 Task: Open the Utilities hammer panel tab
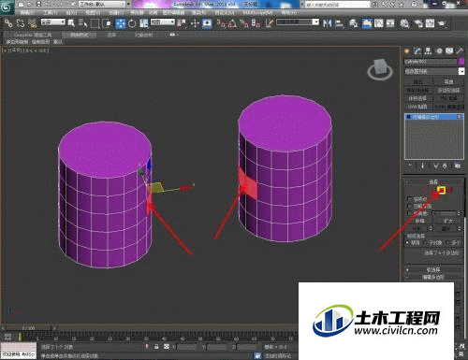pyautogui.click(x=460, y=51)
